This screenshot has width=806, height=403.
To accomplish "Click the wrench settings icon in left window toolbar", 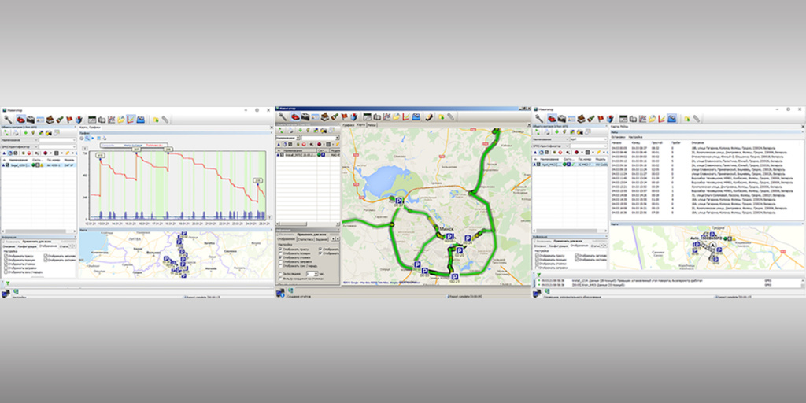I will [7, 119].
